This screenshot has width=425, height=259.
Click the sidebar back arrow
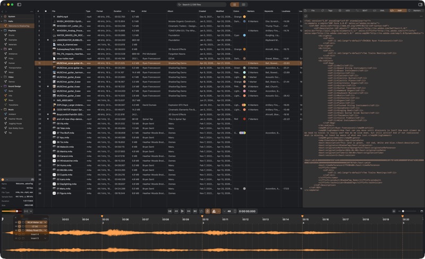tap(2, 11)
